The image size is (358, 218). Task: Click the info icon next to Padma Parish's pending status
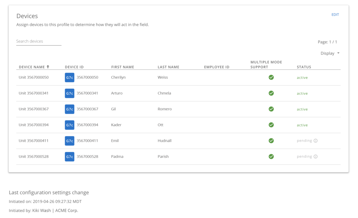pyautogui.click(x=316, y=156)
